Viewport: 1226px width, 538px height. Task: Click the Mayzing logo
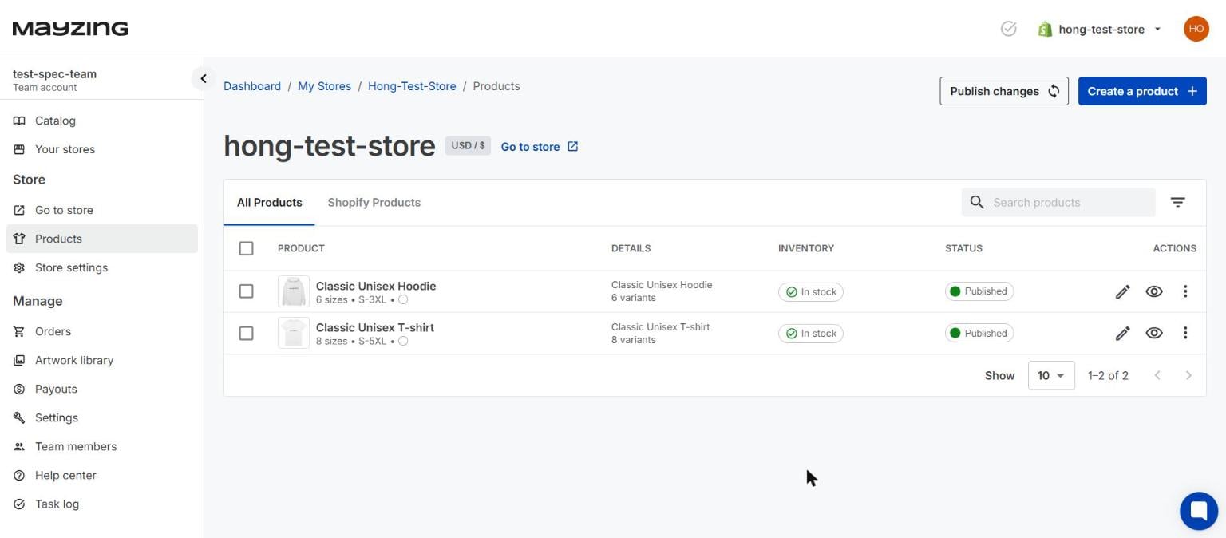pyautogui.click(x=70, y=29)
